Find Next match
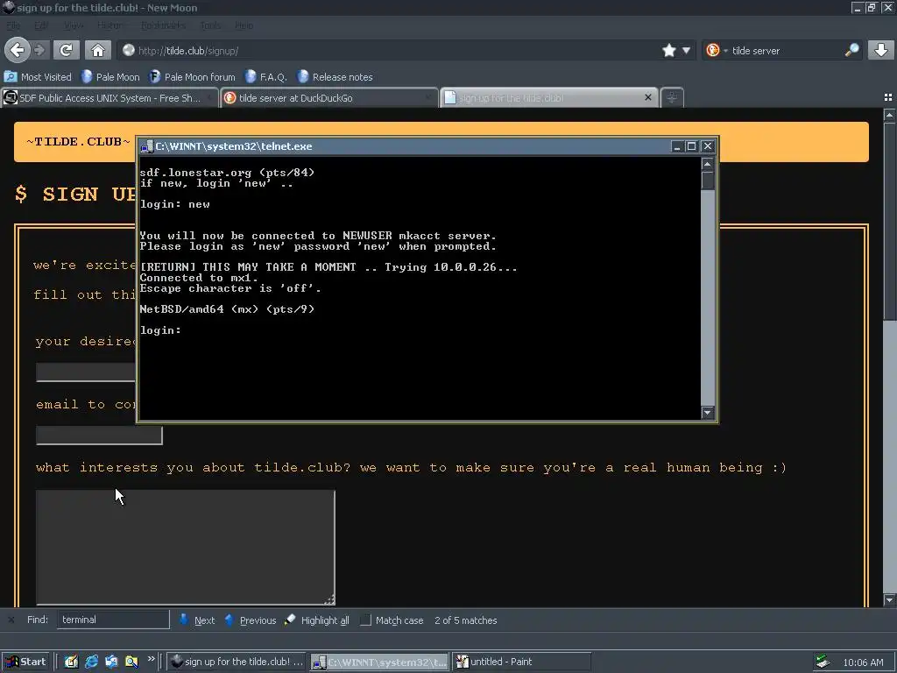Screen dimensions: 897x673 click(197, 620)
